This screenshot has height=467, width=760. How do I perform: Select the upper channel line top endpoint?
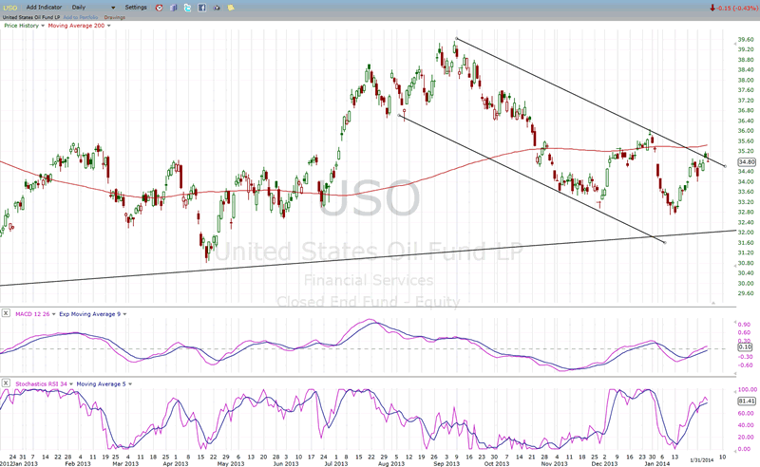point(456,38)
